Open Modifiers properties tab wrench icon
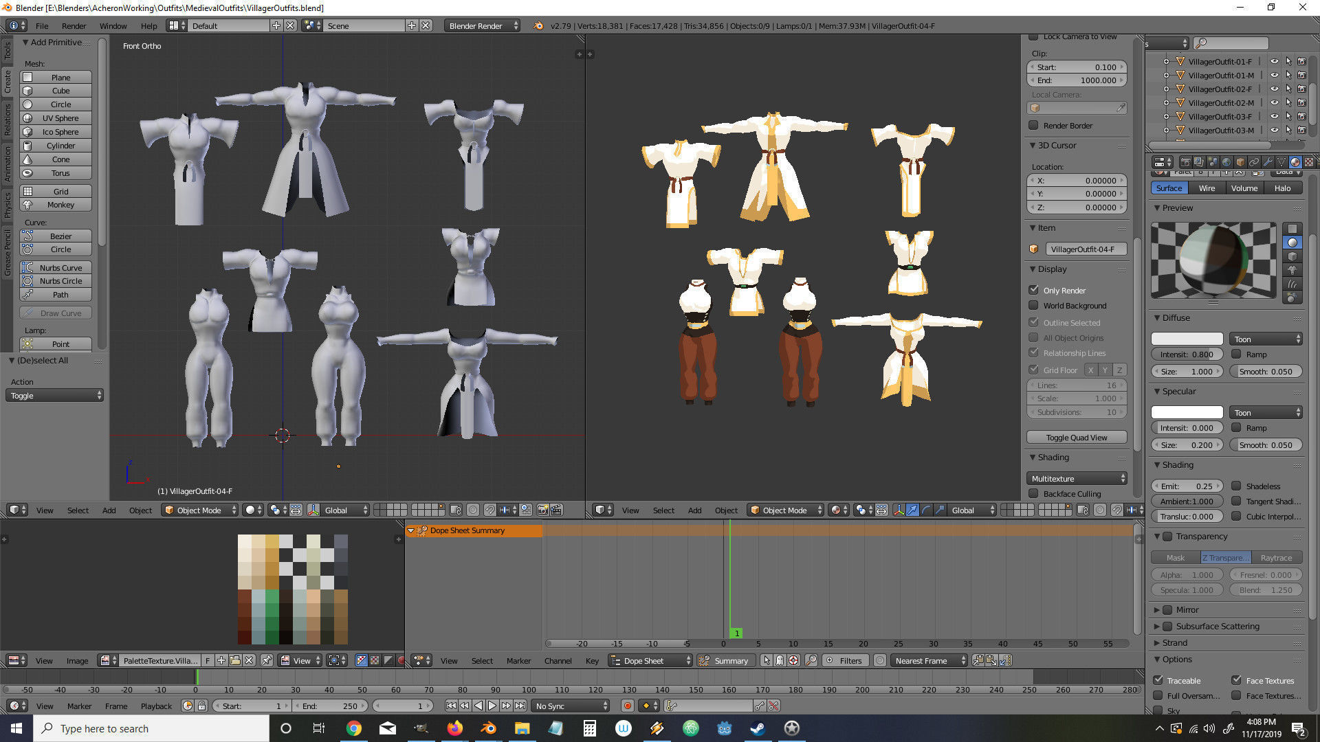Screen dimensions: 1320x742 [x=1268, y=162]
